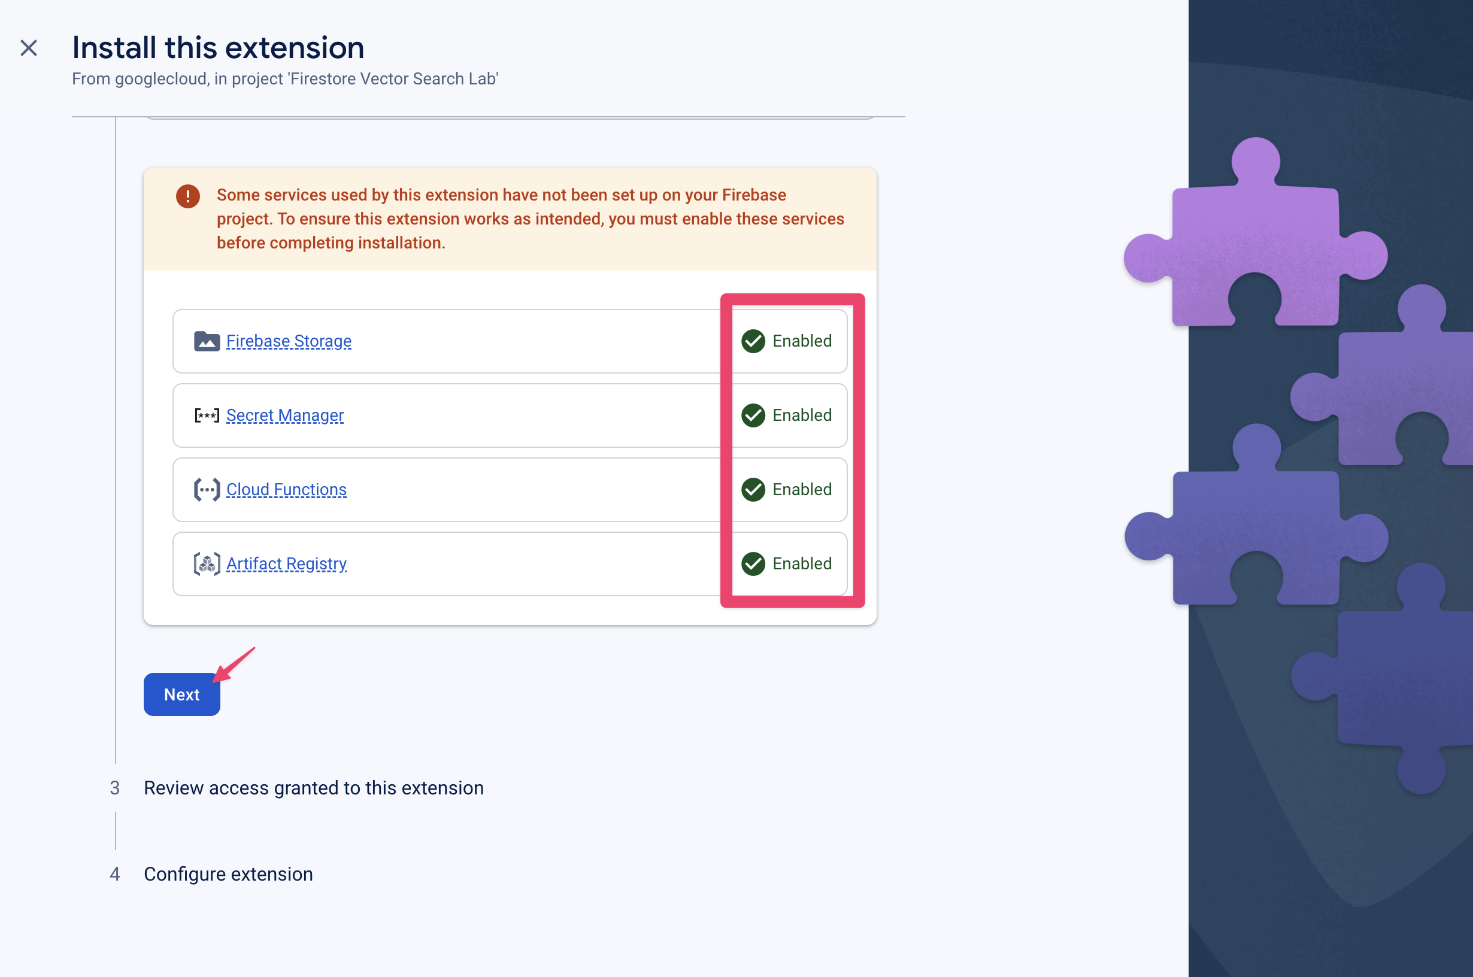1473x977 pixels.
Task: Expand step 3 Review access section
Action: 314,786
